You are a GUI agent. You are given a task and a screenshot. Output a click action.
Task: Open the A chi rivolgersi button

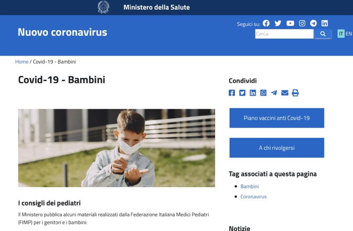[277, 148]
